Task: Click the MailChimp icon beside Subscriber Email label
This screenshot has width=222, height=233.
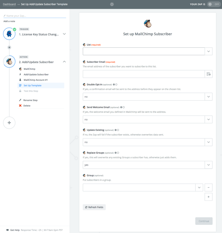Action: [x=84, y=62]
